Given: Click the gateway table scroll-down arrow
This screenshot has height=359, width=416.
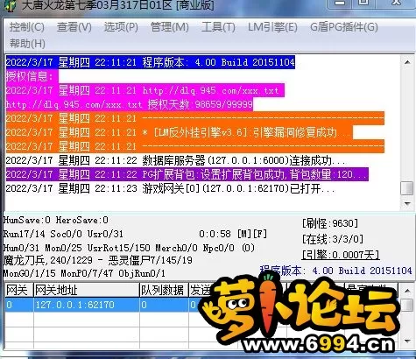Looking at the screenshot, I should click(407, 341).
